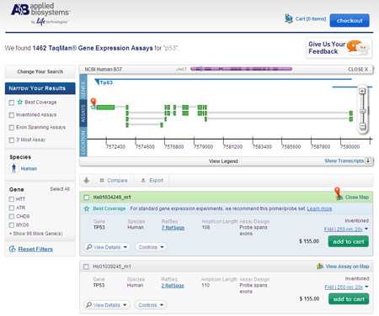Click the Human species figure icon

pos(14,168)
